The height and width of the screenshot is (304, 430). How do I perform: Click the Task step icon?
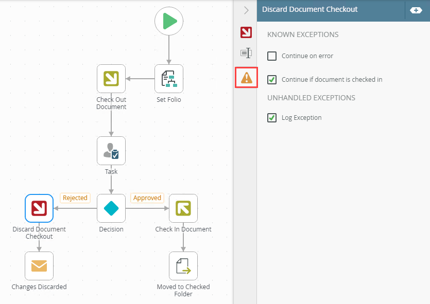(x=111, y=151)
